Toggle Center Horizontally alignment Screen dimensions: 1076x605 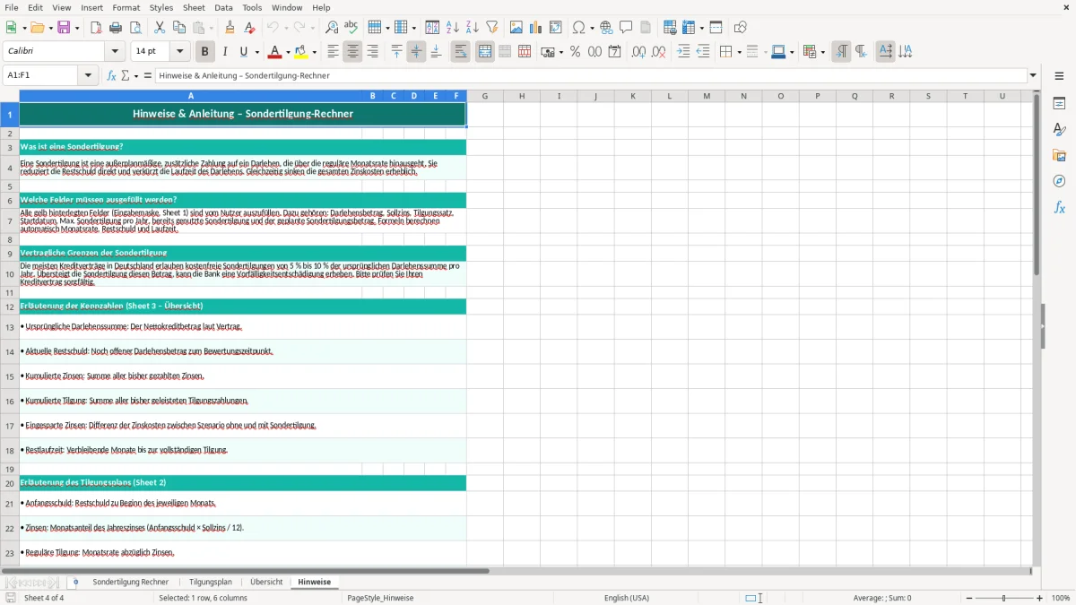pos(352,52)
